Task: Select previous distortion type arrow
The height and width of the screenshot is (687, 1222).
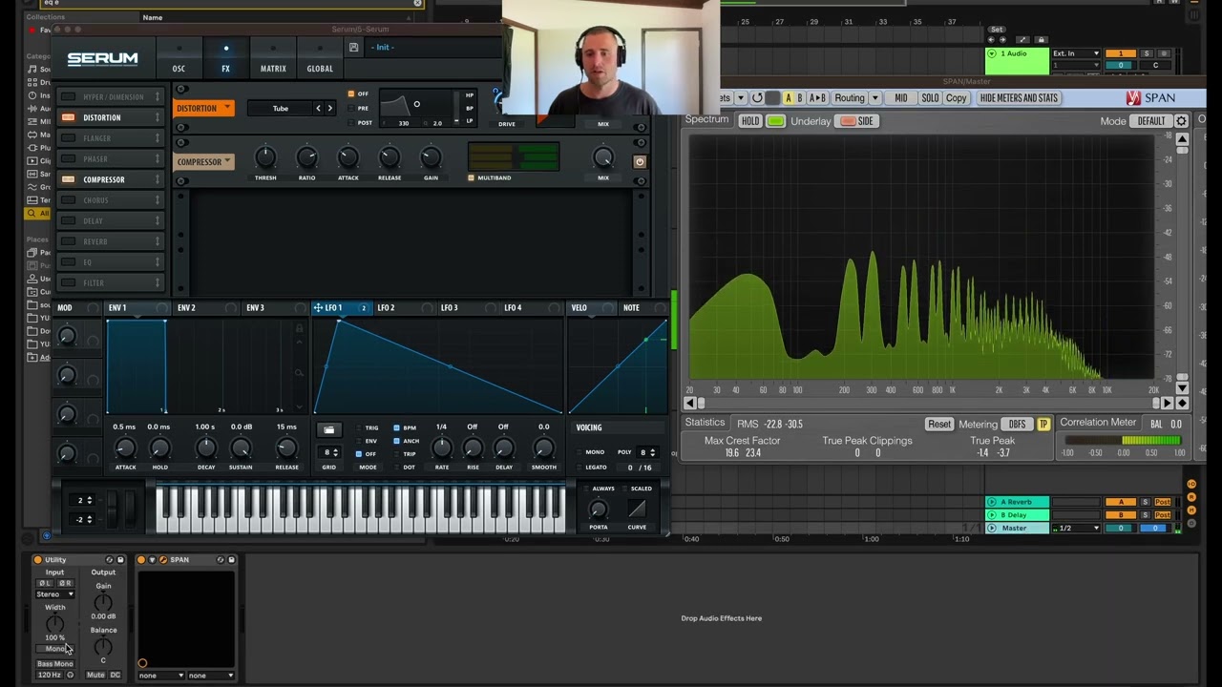Action: 319,108
